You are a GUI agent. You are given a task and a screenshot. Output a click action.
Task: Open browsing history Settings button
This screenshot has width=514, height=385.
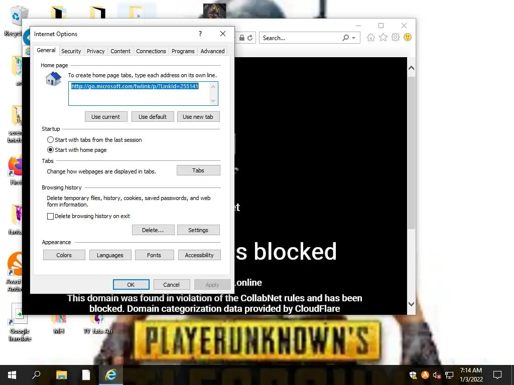pyautogui.click(x=198, y=230)
